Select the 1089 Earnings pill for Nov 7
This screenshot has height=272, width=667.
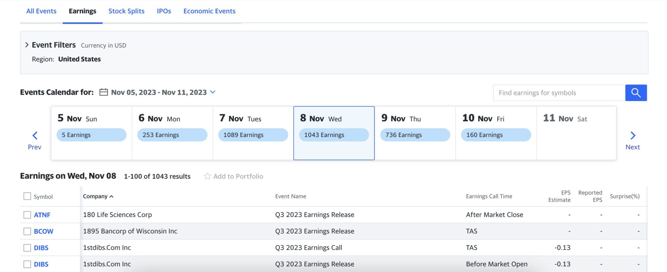[x=253, y=135]
